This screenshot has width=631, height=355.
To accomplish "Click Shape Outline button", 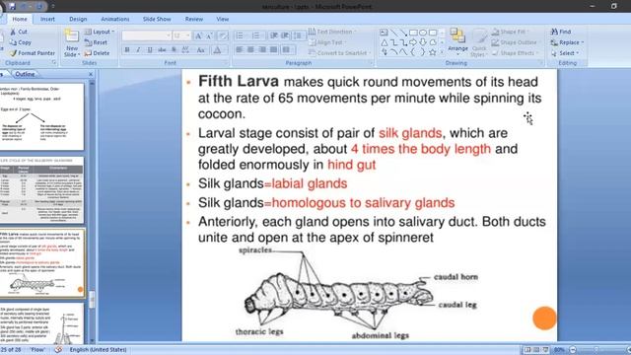I will pos(515,42).
